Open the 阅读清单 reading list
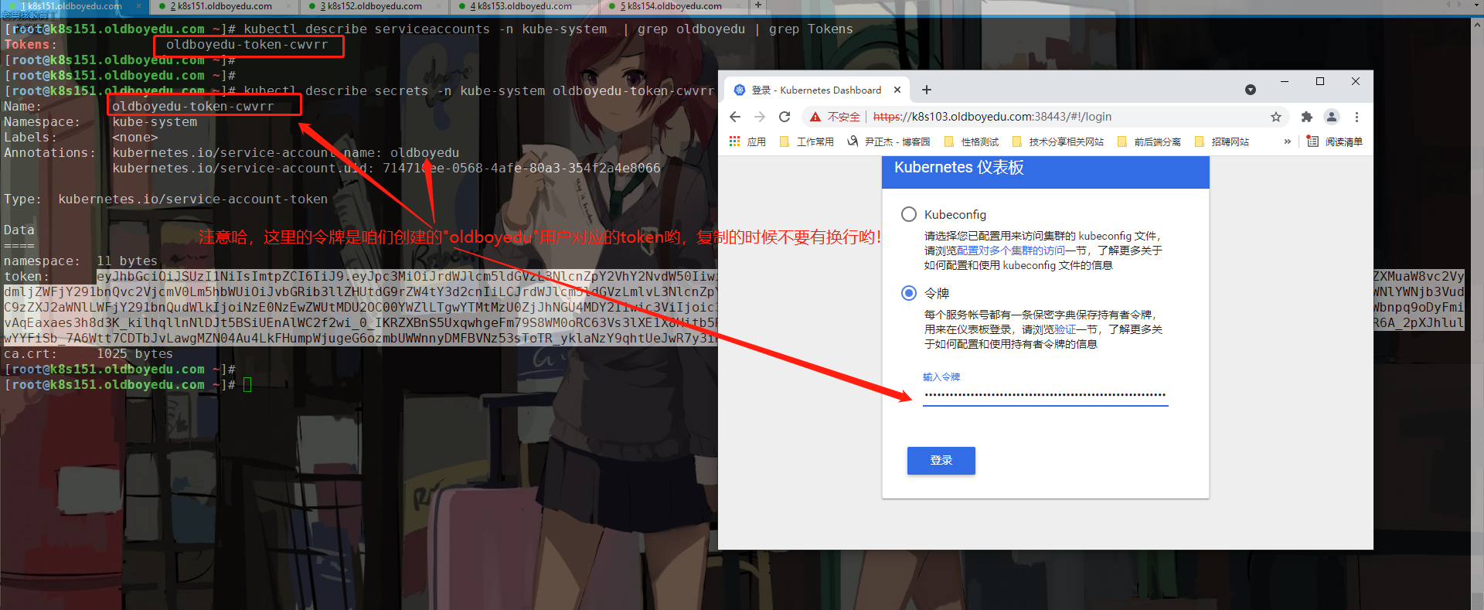Image resolution: width=1484 pixels, height=610 pixels. [x=1335, y=141]
